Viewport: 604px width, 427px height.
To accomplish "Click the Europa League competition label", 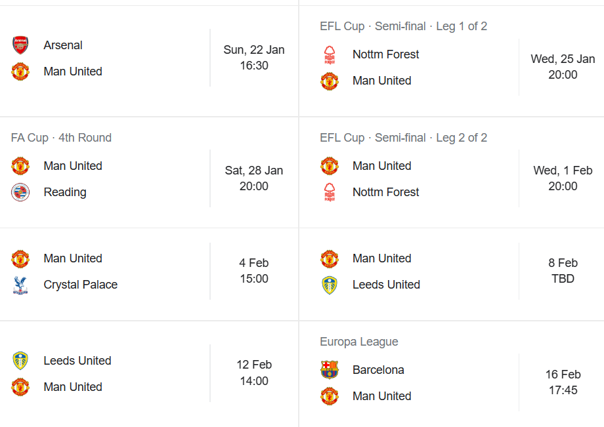I will 359,342.
